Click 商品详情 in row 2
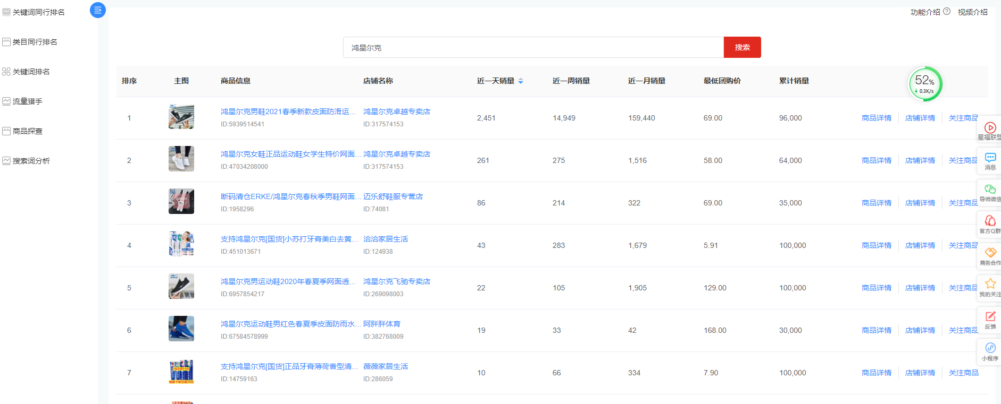The width and height of the screenshot is (1001, 404). pos(877,160)
